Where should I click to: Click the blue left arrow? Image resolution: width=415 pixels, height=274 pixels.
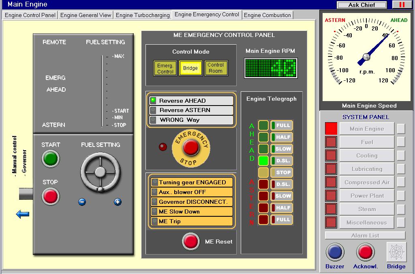click(x=23, y=214)
